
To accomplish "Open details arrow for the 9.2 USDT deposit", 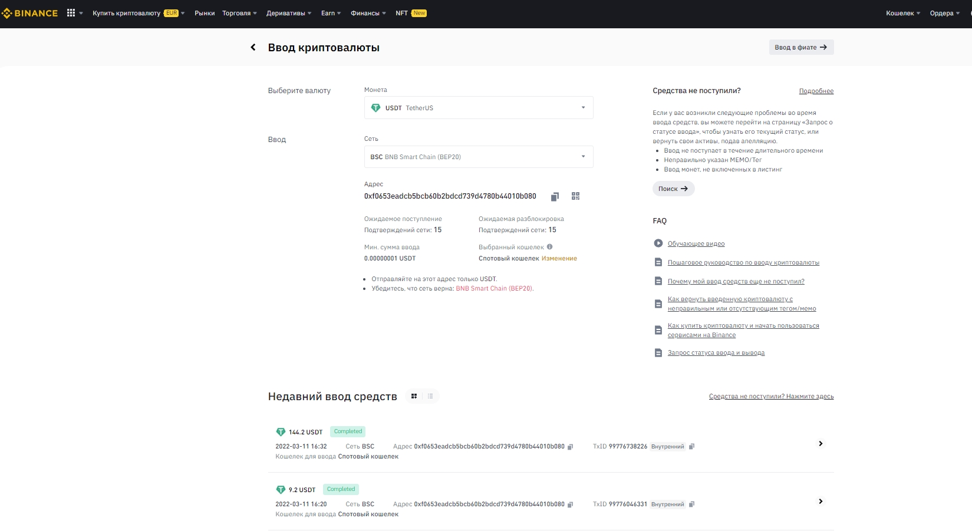I will (821, 501).
